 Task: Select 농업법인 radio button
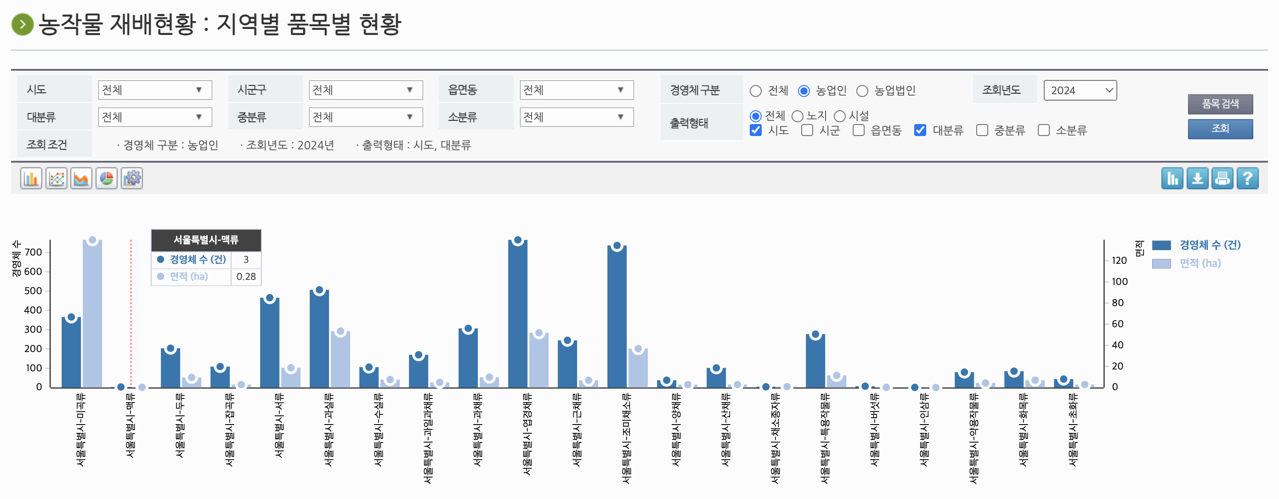pos(862,91)
